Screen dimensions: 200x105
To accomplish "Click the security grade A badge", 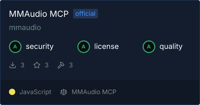I will (x=15, y=47).
